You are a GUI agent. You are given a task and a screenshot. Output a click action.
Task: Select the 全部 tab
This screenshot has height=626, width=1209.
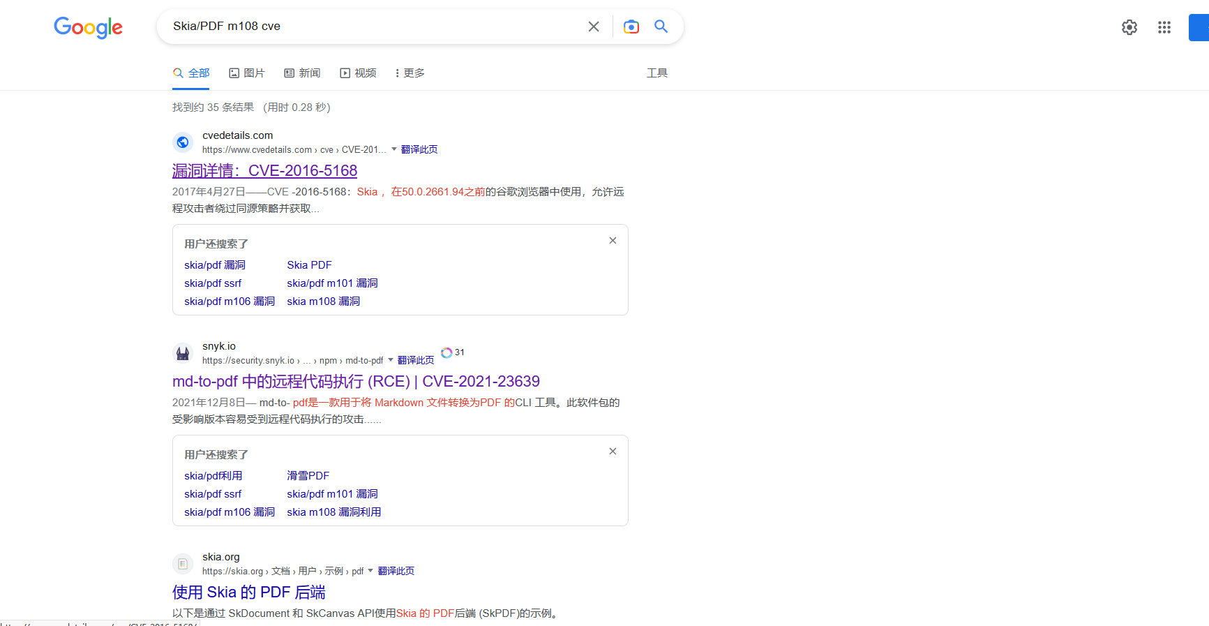pyautogui.click(x=191, y=73)
